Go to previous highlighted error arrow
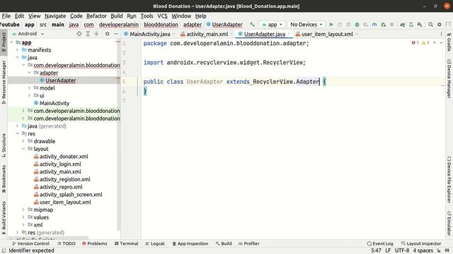The width and height of the screenshot is (453, 254). coord(435,42)
